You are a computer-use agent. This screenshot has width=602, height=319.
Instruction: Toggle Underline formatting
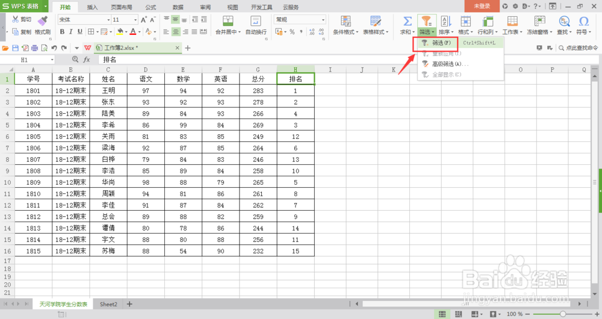click(x=80, y=32)
